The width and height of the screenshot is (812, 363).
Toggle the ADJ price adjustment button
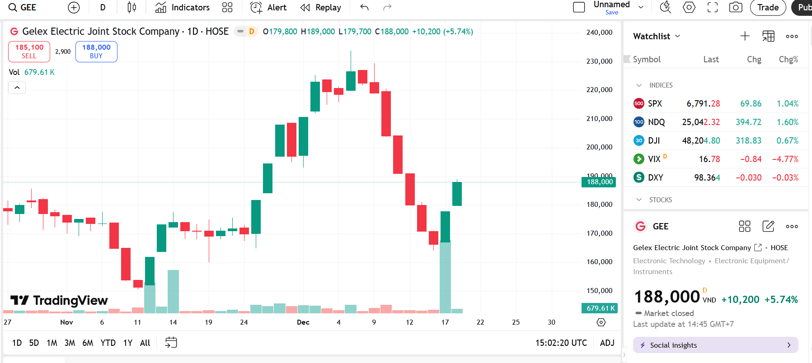coord(607,343)
